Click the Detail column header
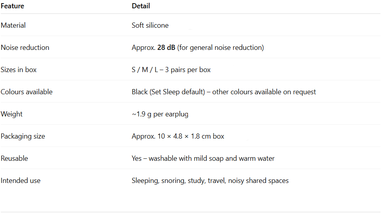386x217 pixels. point(140,6)
